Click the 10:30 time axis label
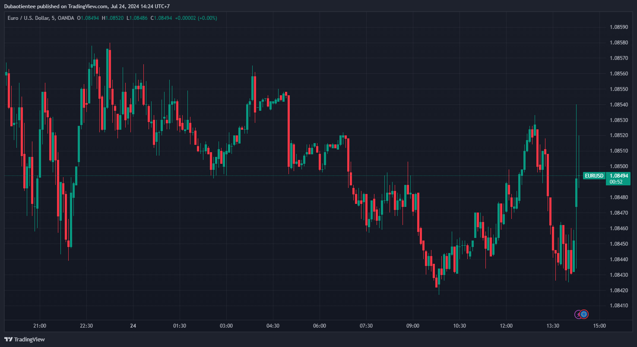This screenshot has height=347, width=637. click(460, 326)
